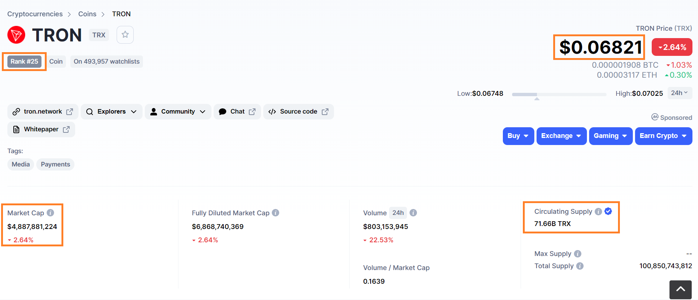Open the Source code link
Screen dimensions: 698x300
click(298, 112)
